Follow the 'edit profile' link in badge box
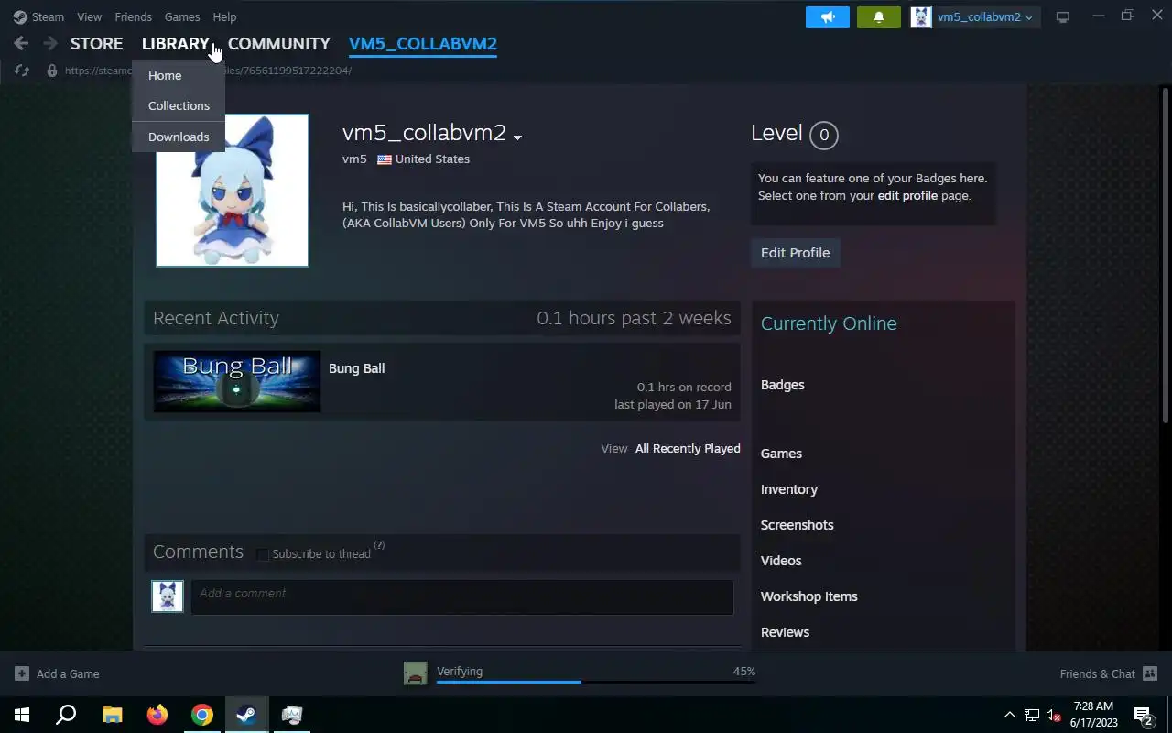This screenshot has width=1172, height=733. 907,195
